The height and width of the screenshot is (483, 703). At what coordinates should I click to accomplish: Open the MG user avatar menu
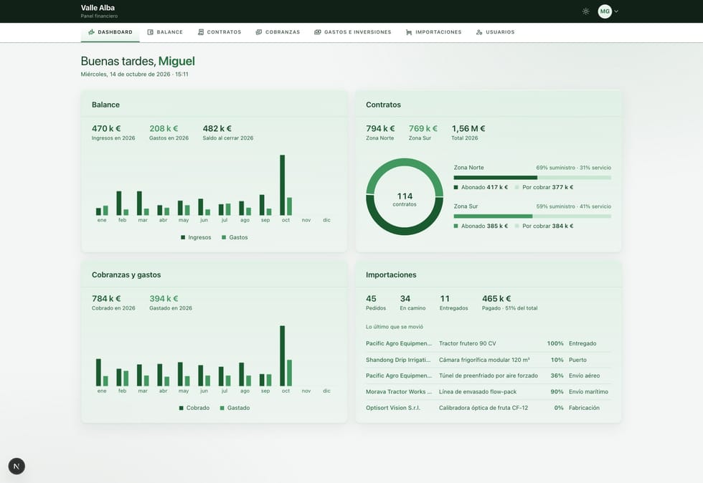(x=604, y=11)
